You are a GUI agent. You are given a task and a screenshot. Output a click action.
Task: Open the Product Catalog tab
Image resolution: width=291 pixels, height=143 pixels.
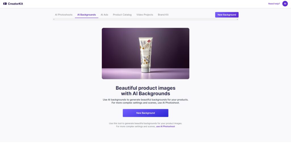122,15
